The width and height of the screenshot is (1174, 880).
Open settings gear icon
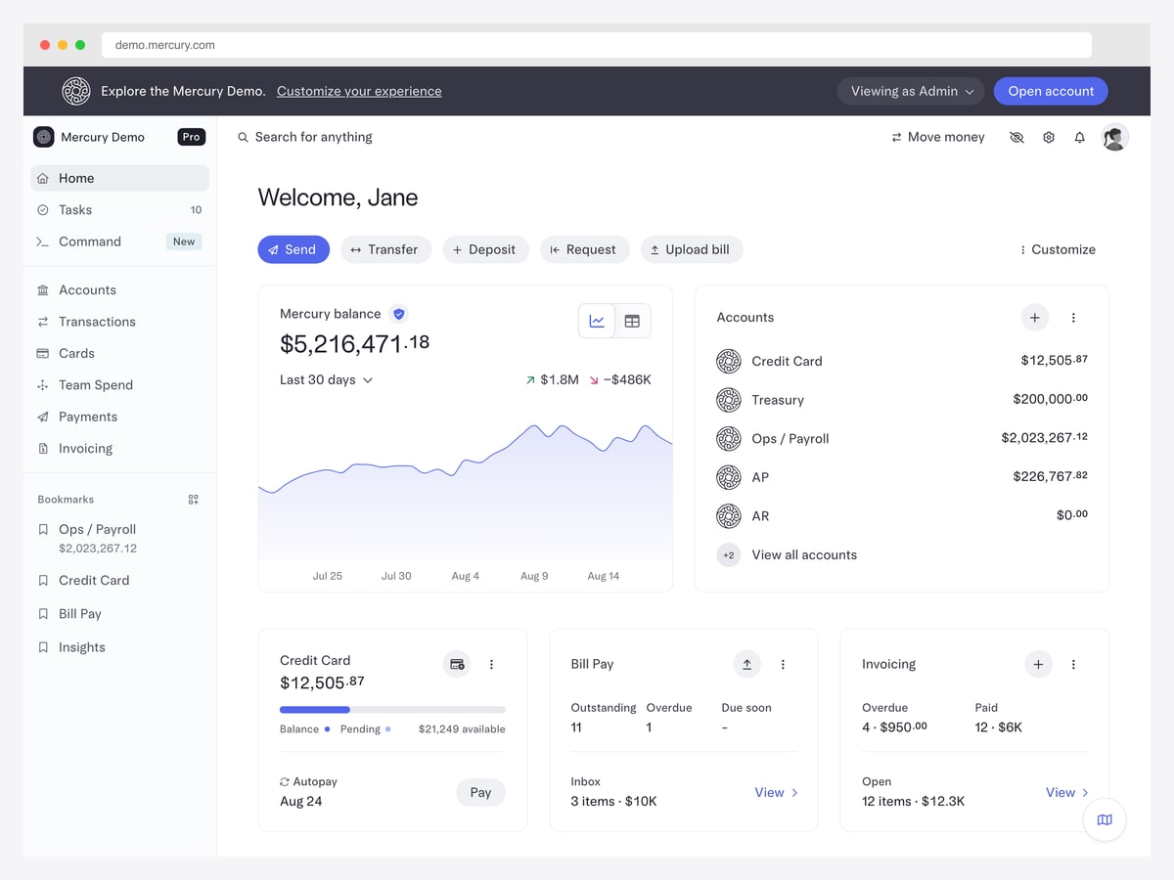click(x=1049, y=138)
